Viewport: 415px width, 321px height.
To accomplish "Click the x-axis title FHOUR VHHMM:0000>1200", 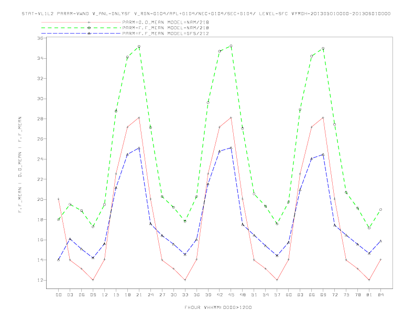I will click(x=218, y=307).
